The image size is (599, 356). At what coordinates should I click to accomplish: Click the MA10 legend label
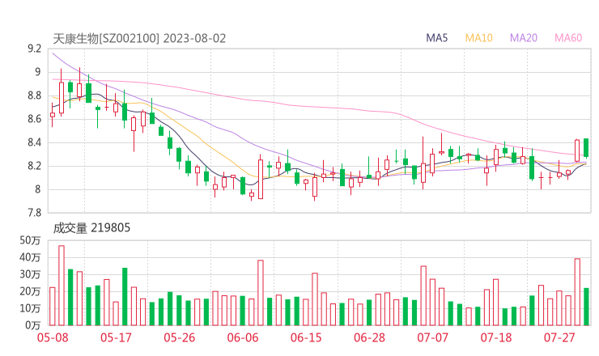(x=478, y=38)
